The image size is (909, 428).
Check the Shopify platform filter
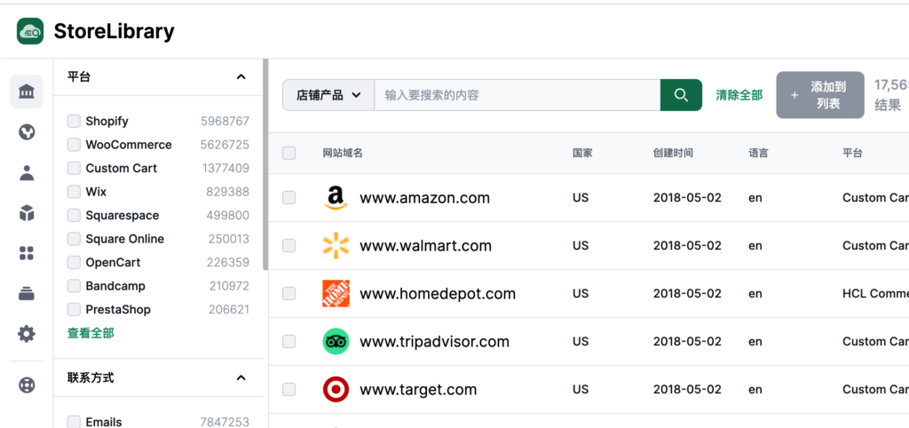point(74,122)
